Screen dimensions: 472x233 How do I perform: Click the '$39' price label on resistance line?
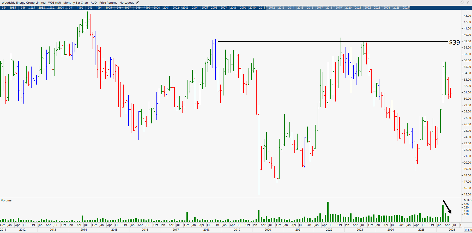coord(454,42)
